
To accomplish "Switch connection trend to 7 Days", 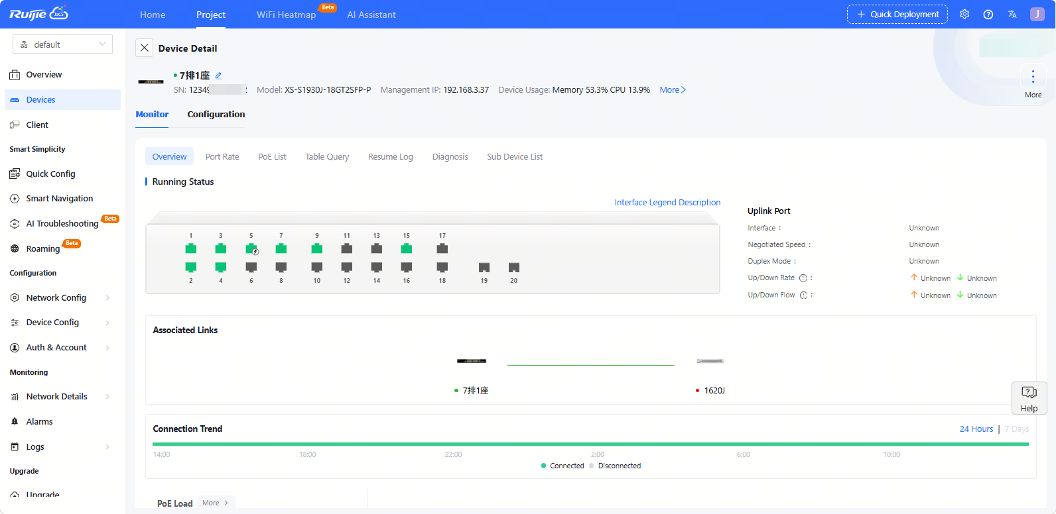I will pyautogui.click(x=1016, y=429).
